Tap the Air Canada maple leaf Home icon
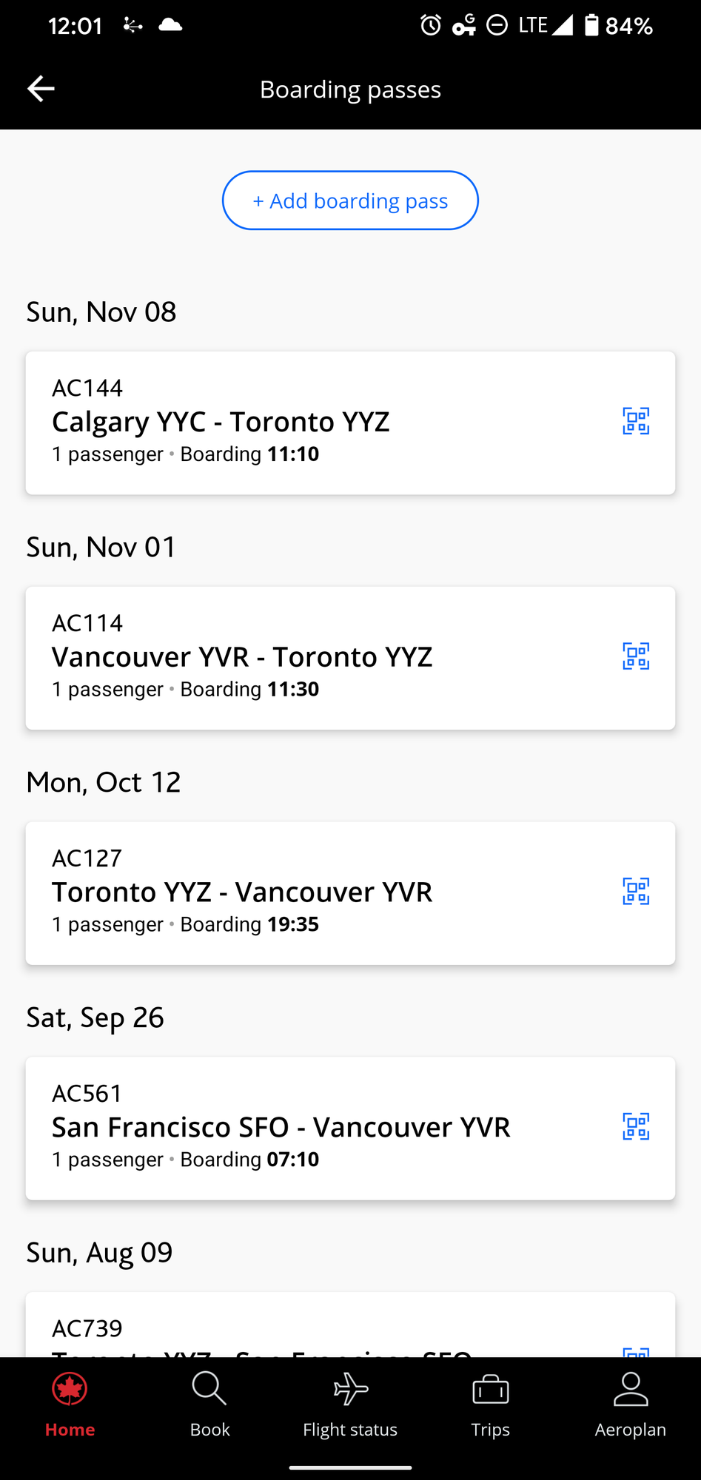This screenshot has height=1480, width=701. 70,1389
